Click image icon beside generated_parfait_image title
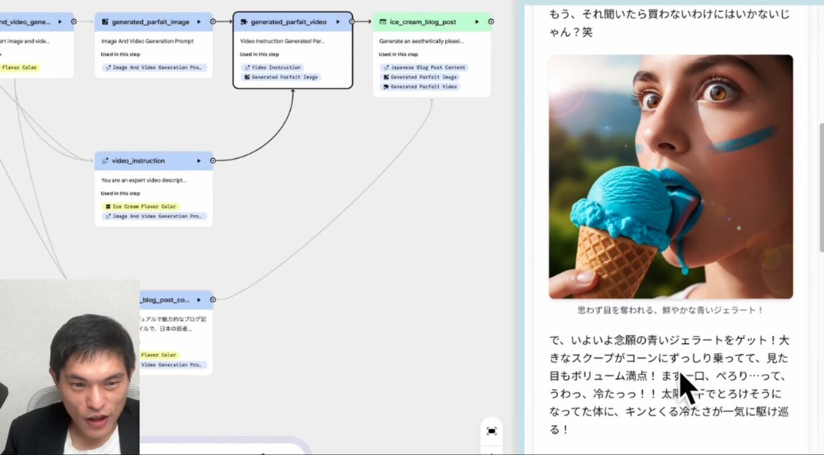This screenshot has height=455, width=824. point(105,22)
